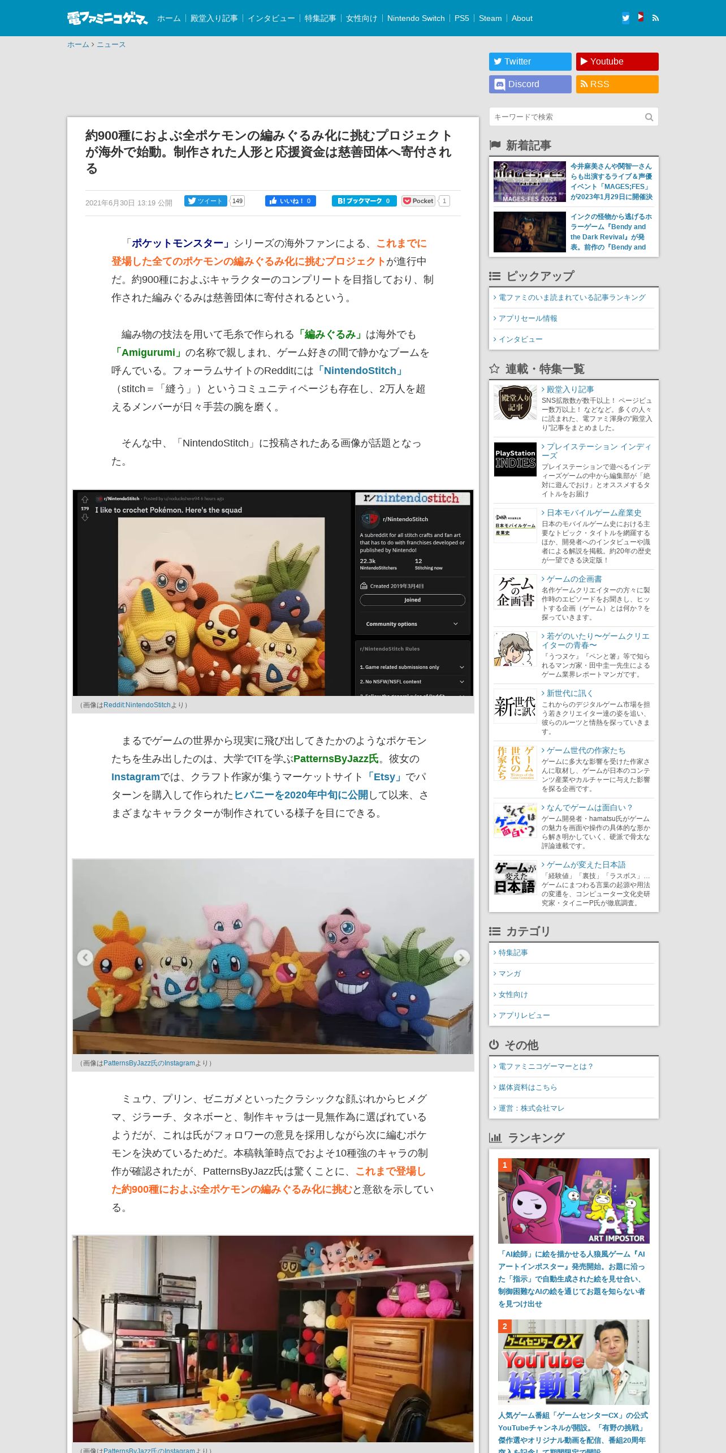Screen dimensions: 726x1453
Task: Bookmark with B!ブックマーク button
Action: pyautogui.click(x=364, y=201)
